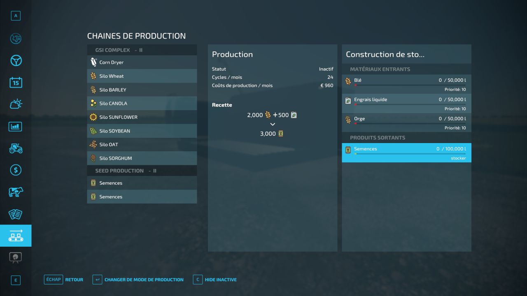
Task: Click the Engrais liquide fill level bar
Action: (x=410, y=104)
